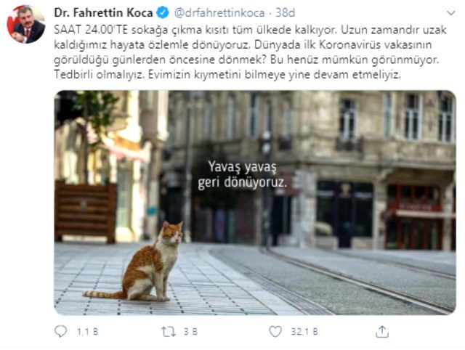
Task: Retweet this post using the retweet icon
Action: coord(169,332)
